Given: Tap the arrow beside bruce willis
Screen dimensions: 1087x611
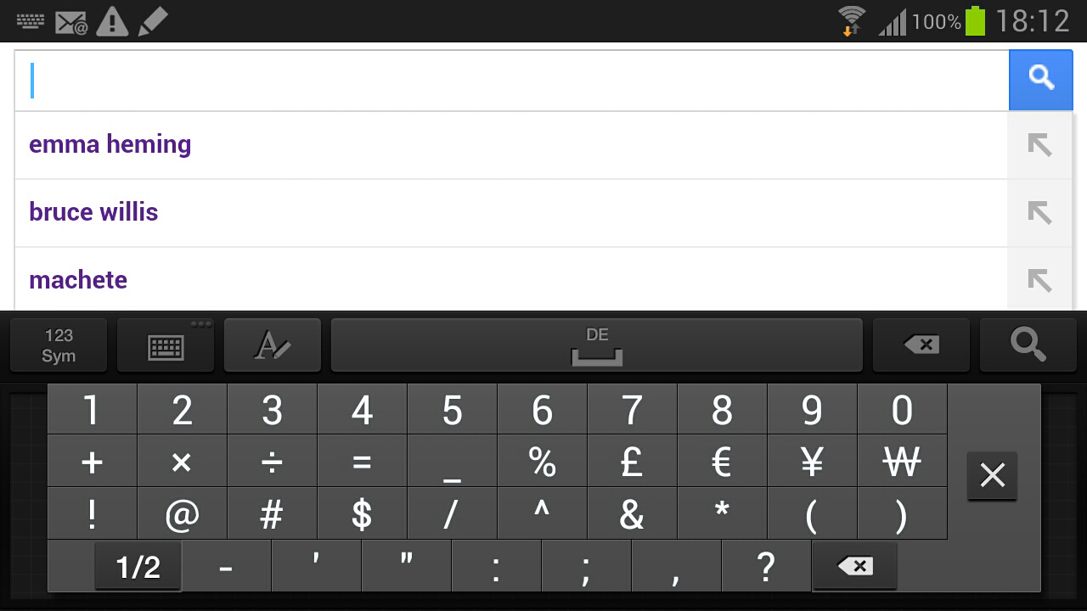Looking at the screenshot, I should (x=1039, y=213).
